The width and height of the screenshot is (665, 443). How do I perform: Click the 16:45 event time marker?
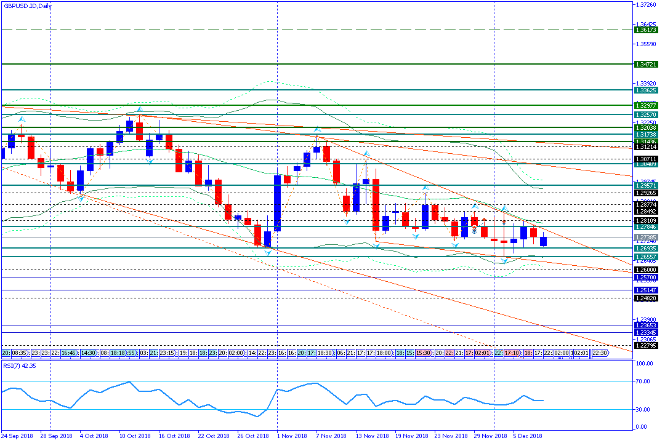(69, 354)
